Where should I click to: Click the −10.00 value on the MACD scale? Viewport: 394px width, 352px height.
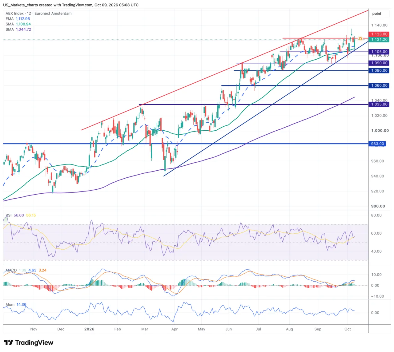click(x=377, y=296)
